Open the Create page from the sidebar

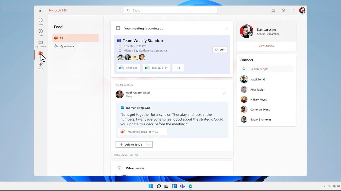coord(41,33)
